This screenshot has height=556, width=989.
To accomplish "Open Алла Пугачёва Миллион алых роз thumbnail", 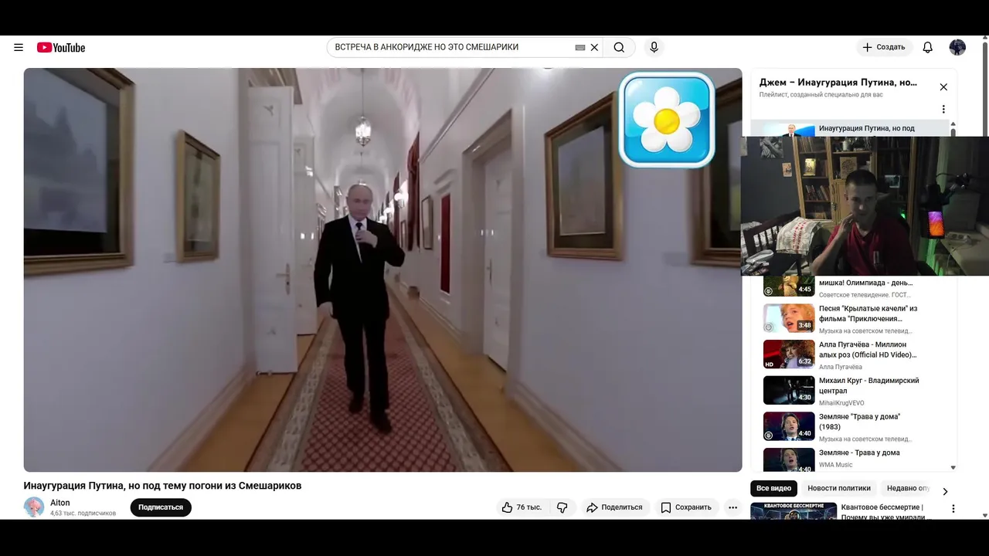I will [x=789, y=354].
